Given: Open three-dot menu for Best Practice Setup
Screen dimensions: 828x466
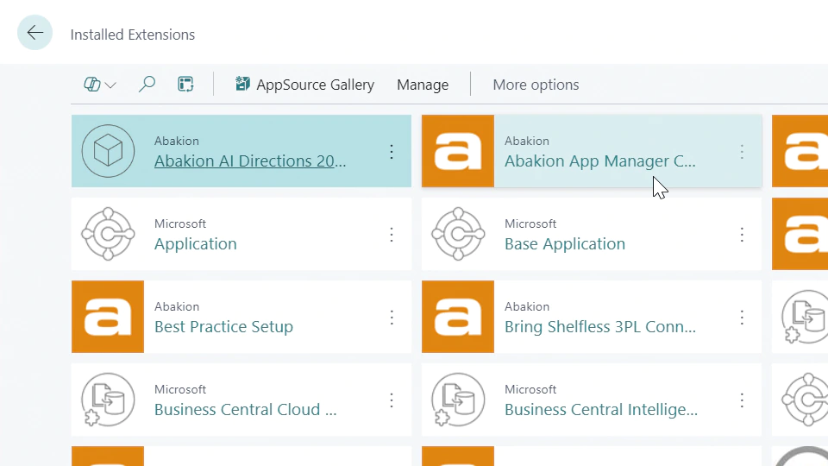Looking at the screenshot, I should click(x=392, y=317).
